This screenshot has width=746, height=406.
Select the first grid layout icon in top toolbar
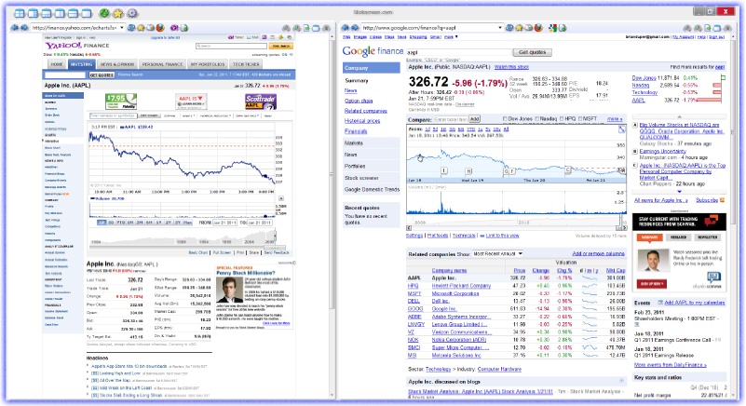click(x=19, y=13)
